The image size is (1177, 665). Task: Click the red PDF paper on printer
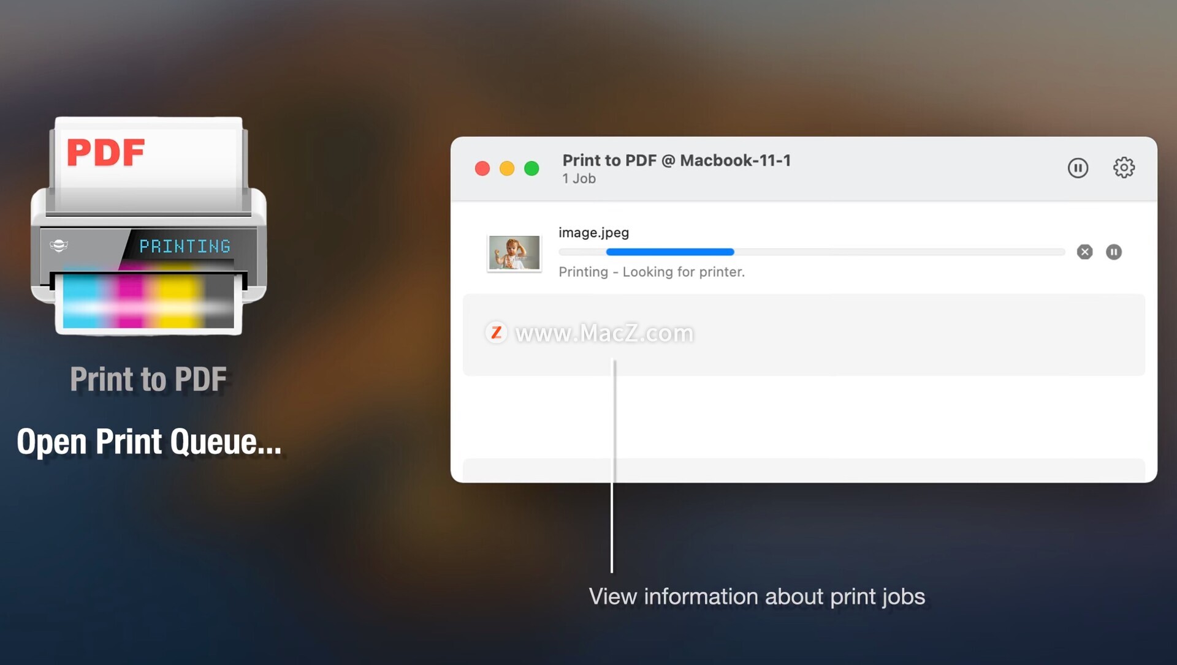pyautogui.click(x=105, y=153)
